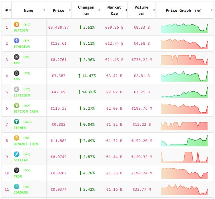
Task: Sort the table by Price header
Action: pos(59,10)
